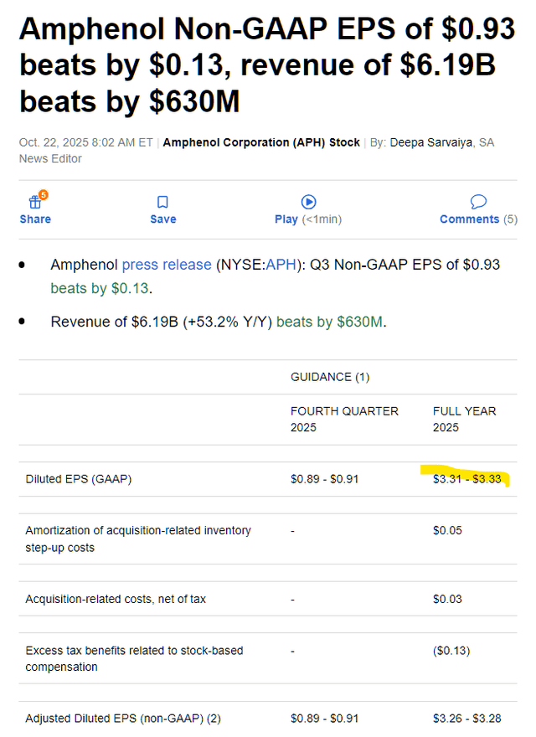Open the Amphenol press release link
This screenshot has width=536, height=737.
pos(167,265)
